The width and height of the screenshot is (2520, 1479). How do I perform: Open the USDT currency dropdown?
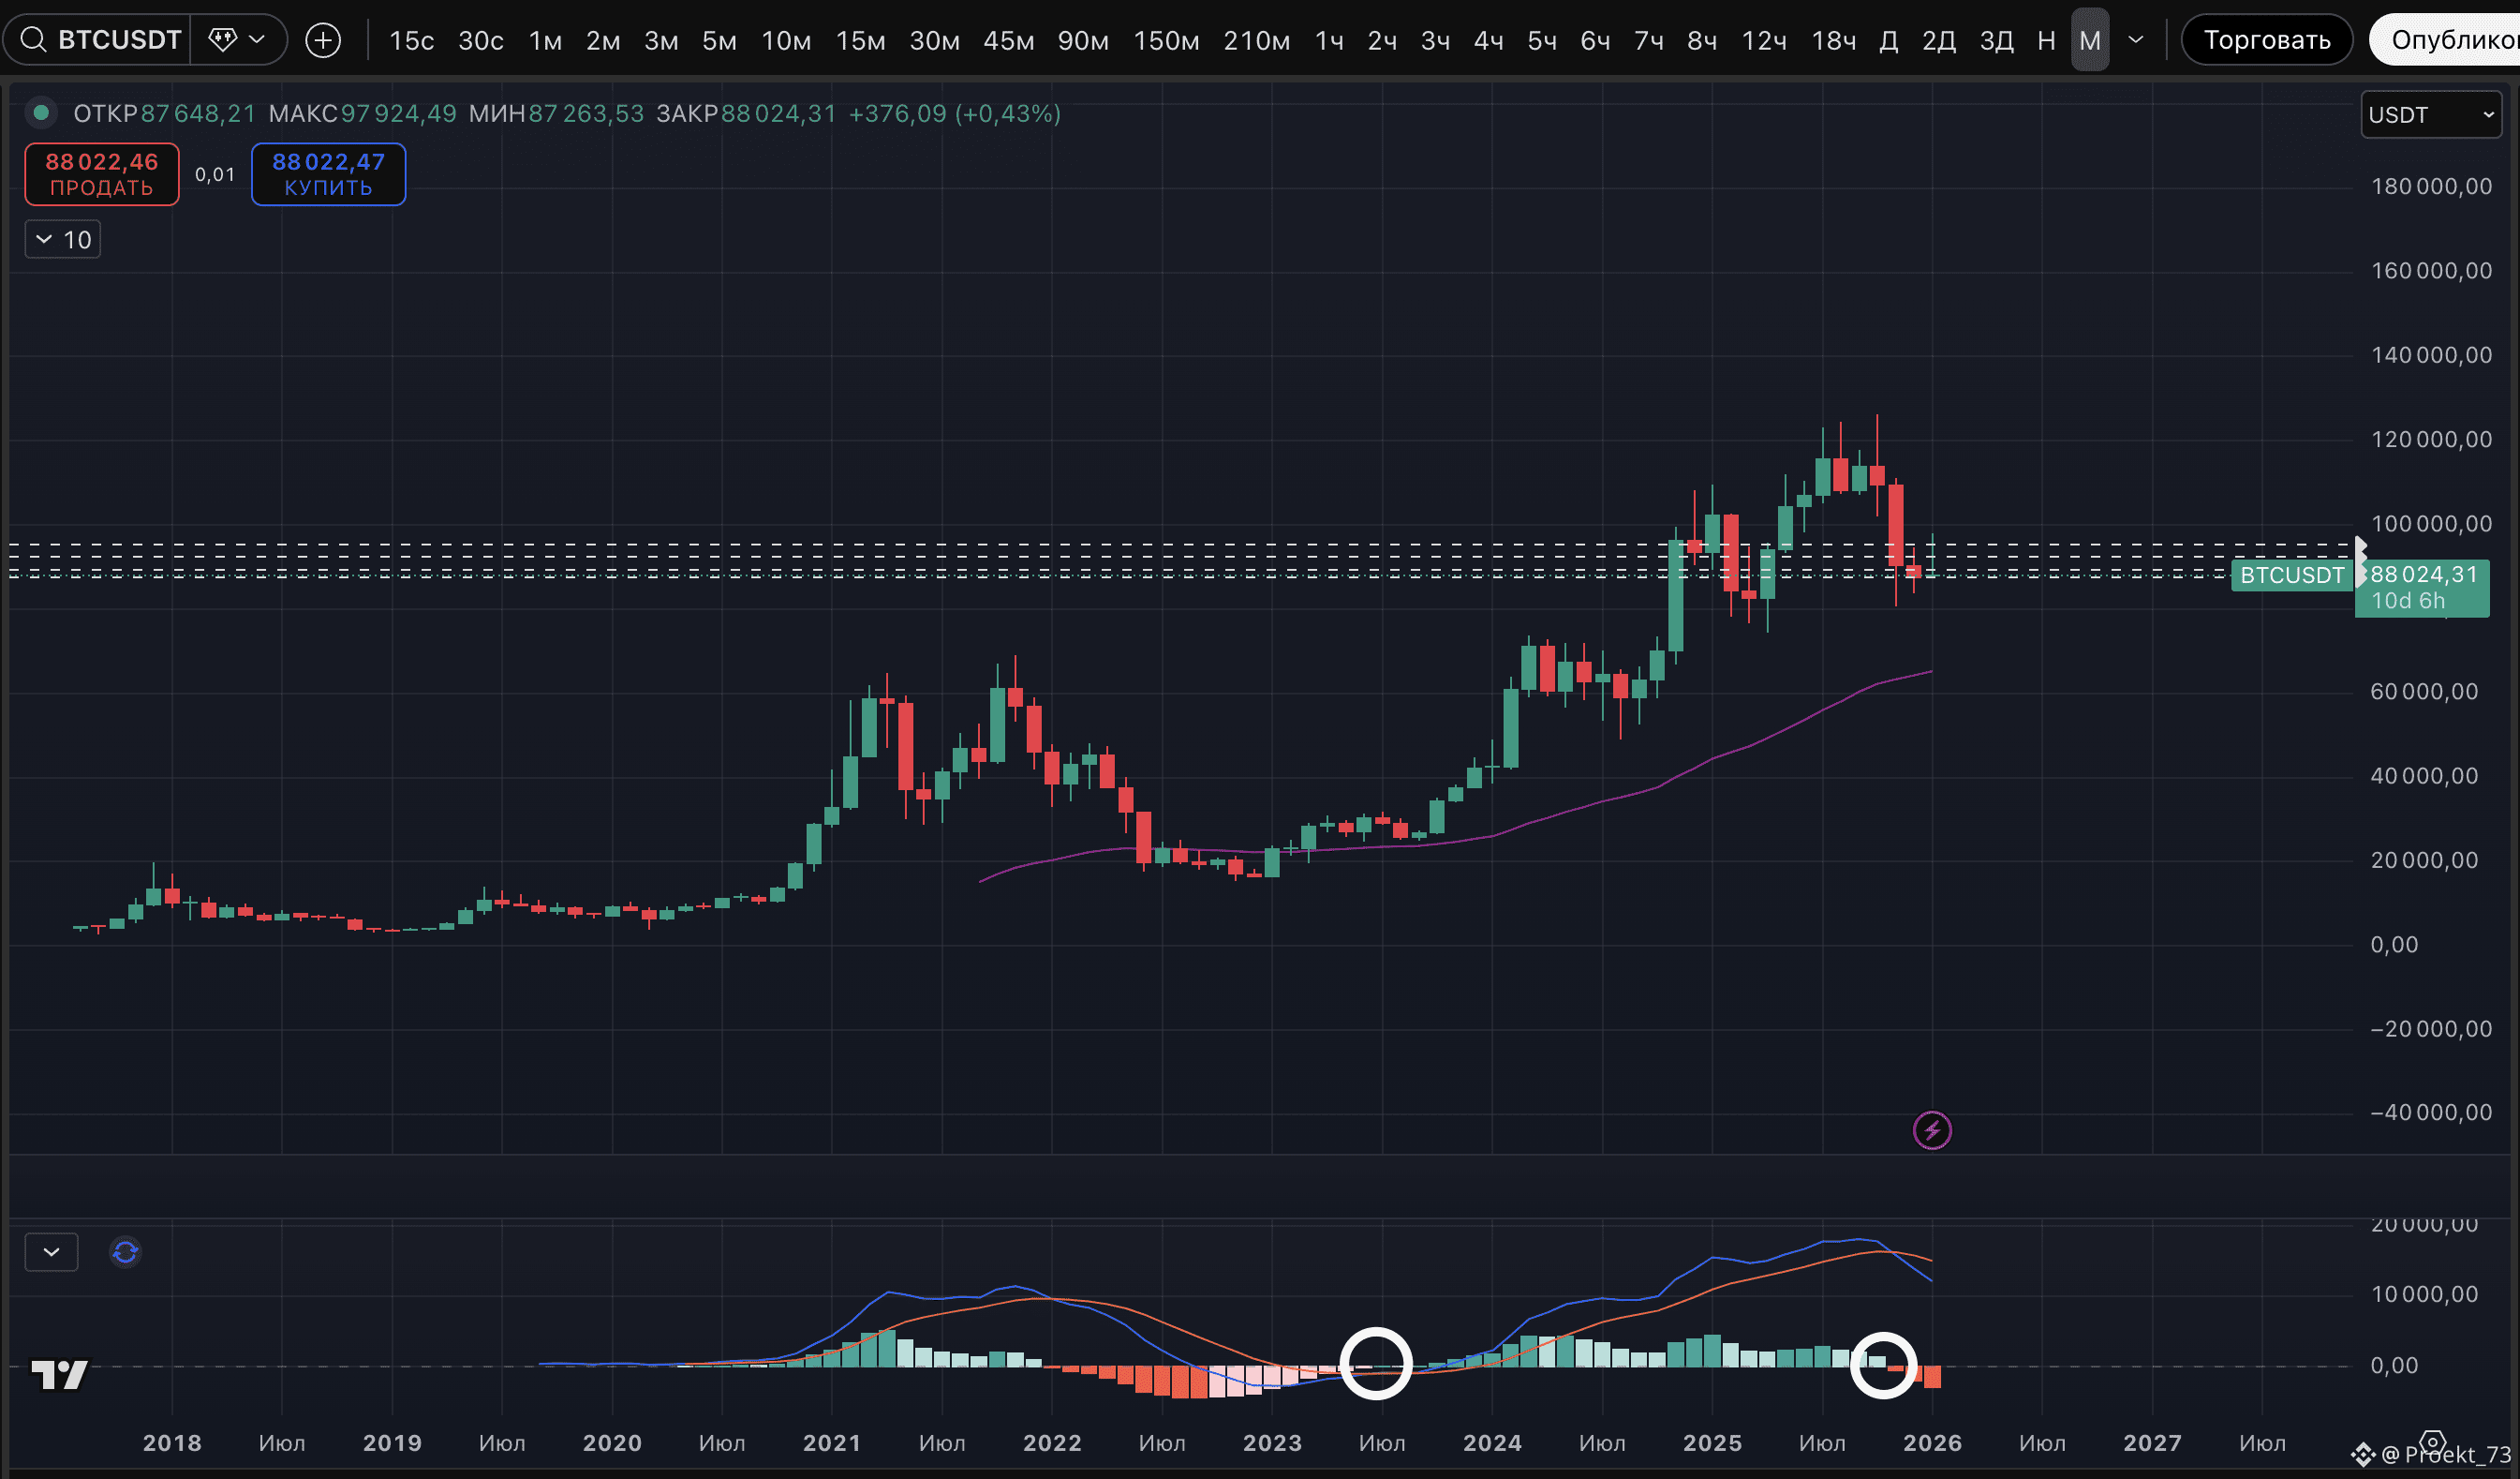click(x=2430, y=115)
